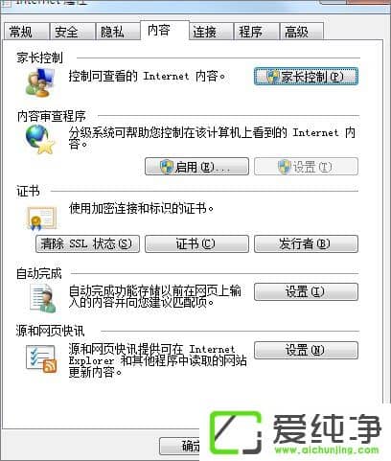Click 清除 SSL 状态 button
The image size is (391, 461).
87,244
